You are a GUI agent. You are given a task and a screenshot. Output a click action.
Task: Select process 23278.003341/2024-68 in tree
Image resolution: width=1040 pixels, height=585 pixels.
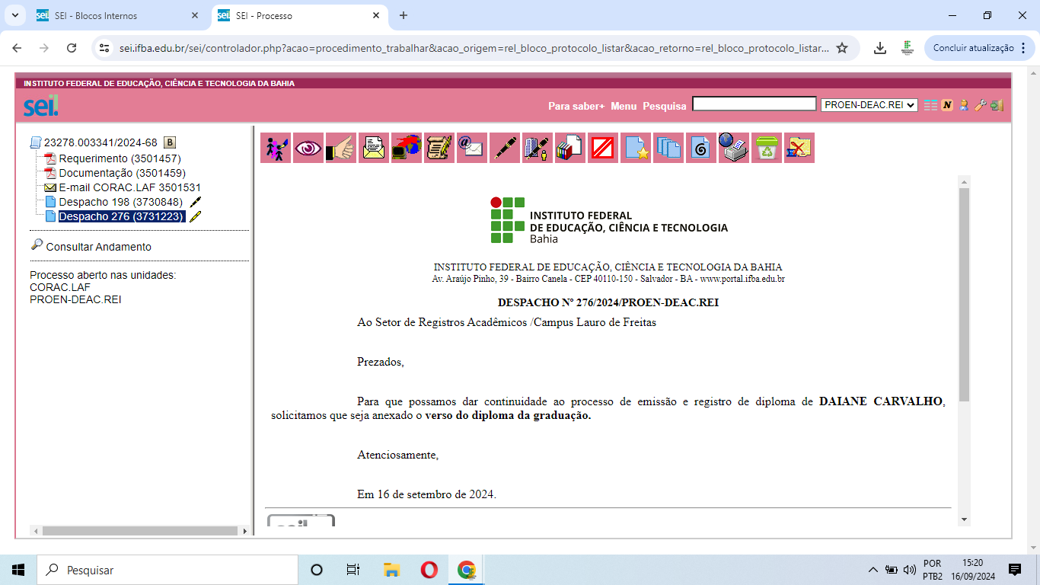click(100, 142)
